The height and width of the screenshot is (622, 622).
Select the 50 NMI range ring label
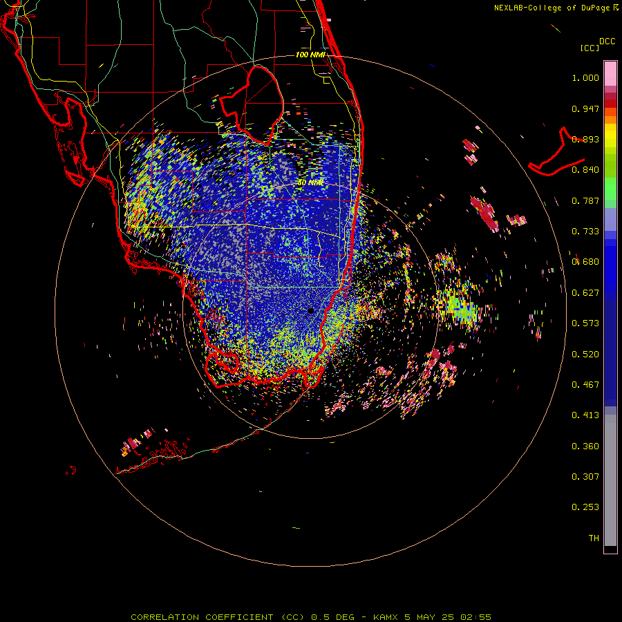(x=310, y=182)
